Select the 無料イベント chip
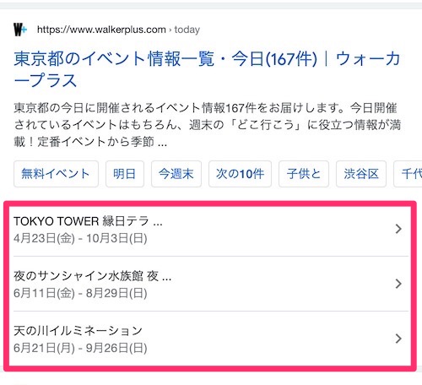 coord(56,174)
